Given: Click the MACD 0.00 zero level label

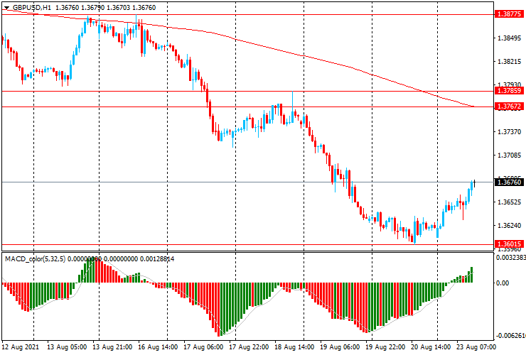Looking at the screenshot, I should (503, 283).
